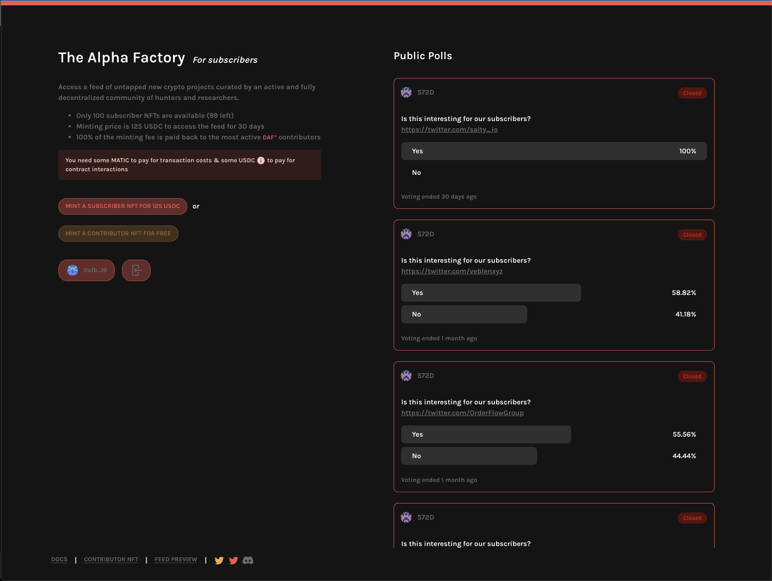Viewport: 772px width, 581px height.
Task: Mint a contributor NFT for free
Action: (x=118, y=234)
